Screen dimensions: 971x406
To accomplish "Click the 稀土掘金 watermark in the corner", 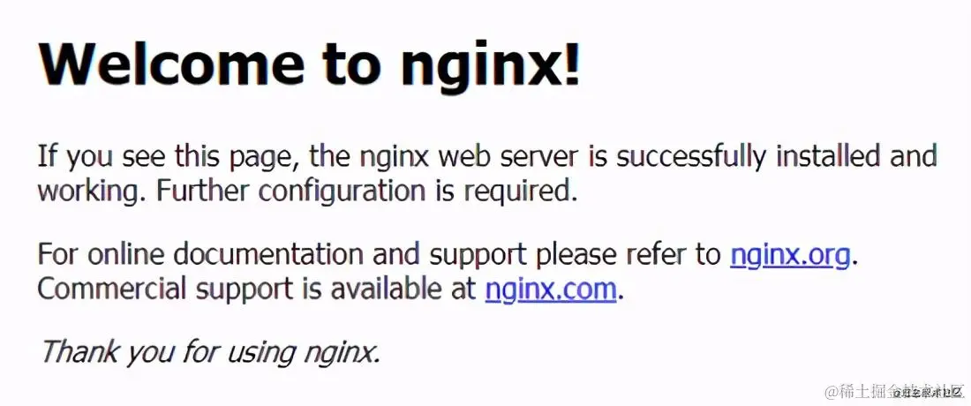I will tap(895, 391).
